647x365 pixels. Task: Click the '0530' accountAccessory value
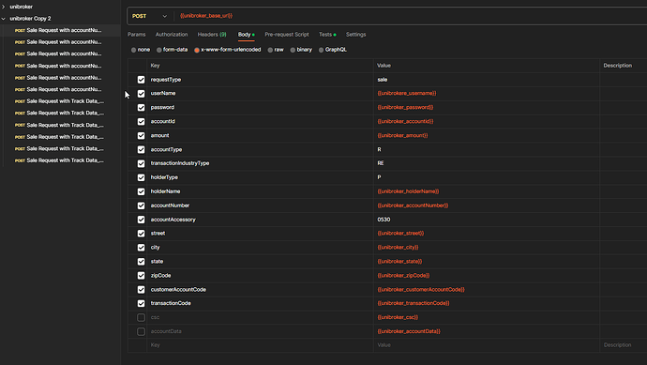[x=384, y=220]
